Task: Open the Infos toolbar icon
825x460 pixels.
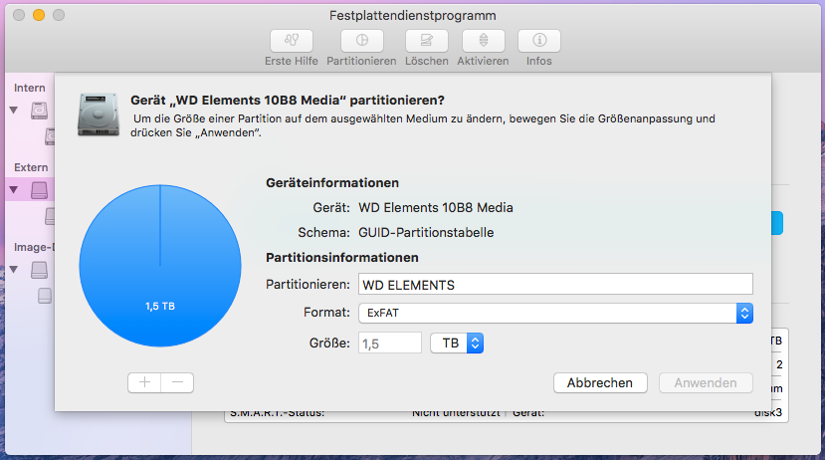Action: click(539, 41)
